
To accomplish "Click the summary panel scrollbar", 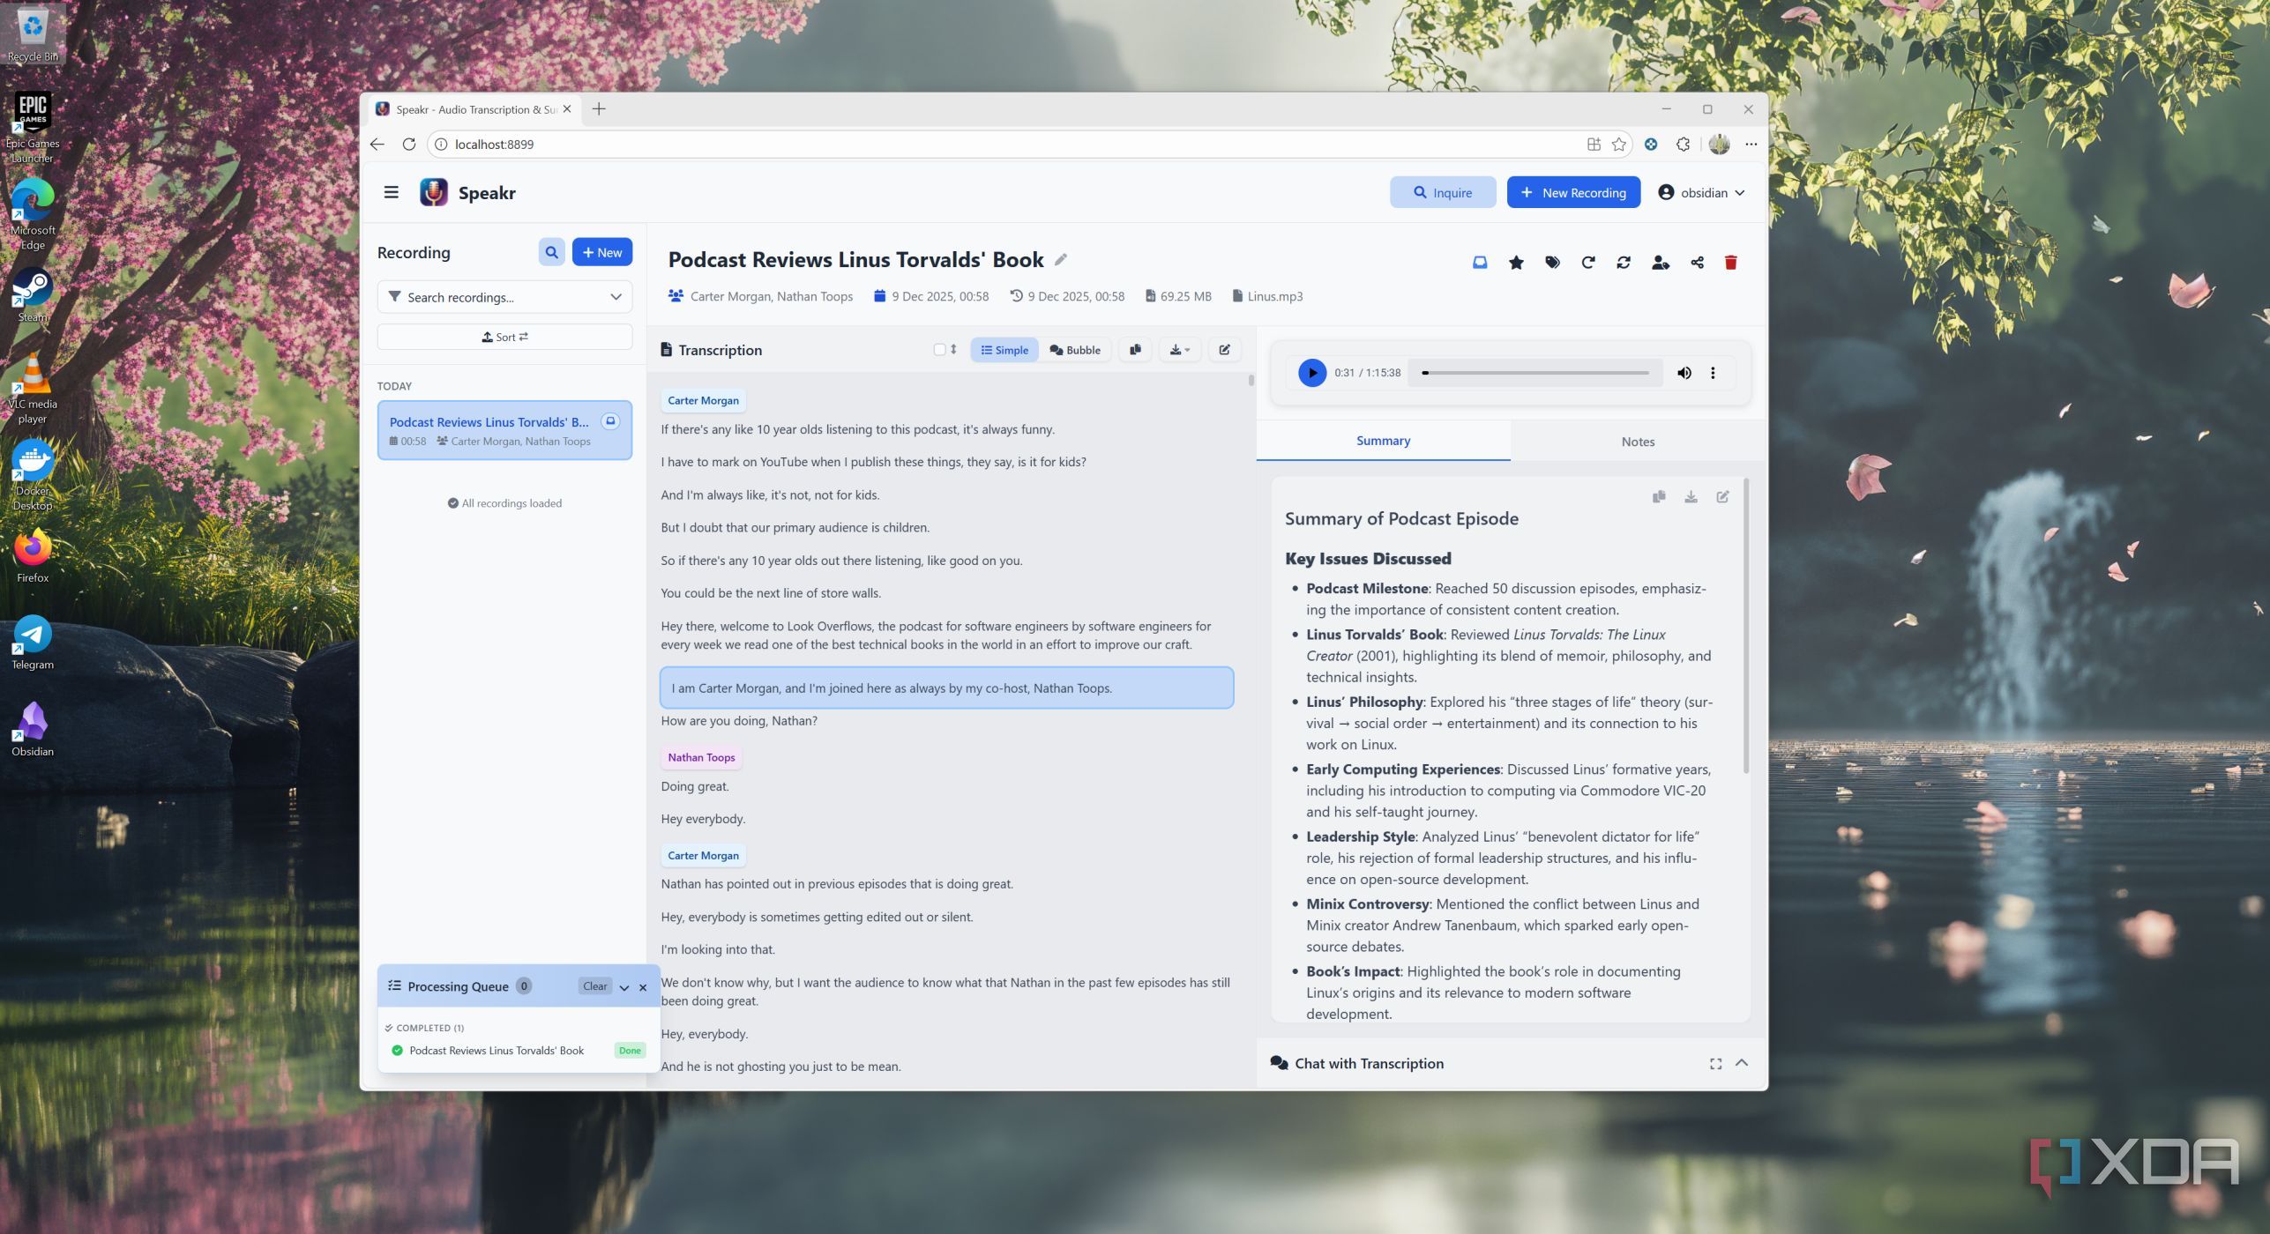I will [1745, 628].
